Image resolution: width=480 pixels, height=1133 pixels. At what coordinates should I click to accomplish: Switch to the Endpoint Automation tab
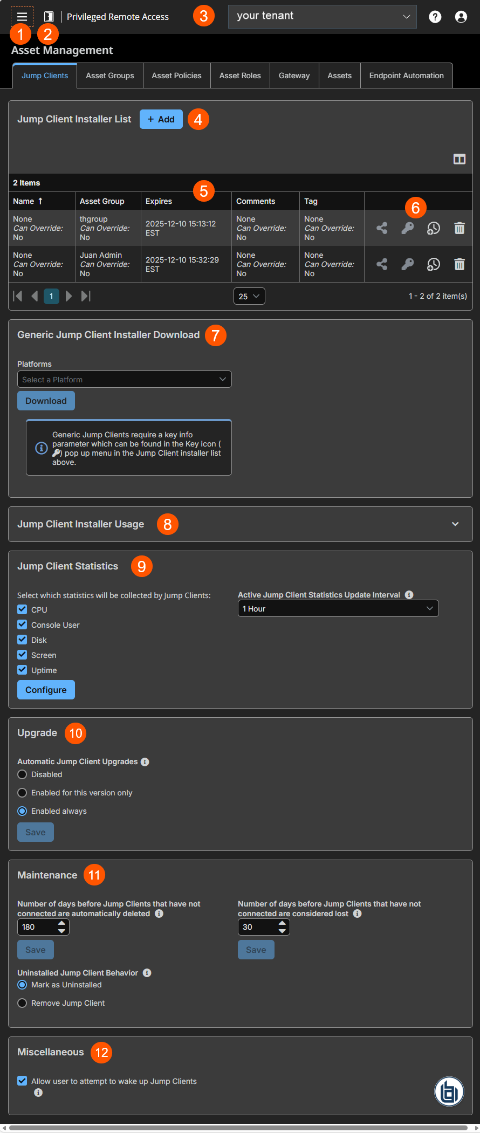(x=407, y=75)
